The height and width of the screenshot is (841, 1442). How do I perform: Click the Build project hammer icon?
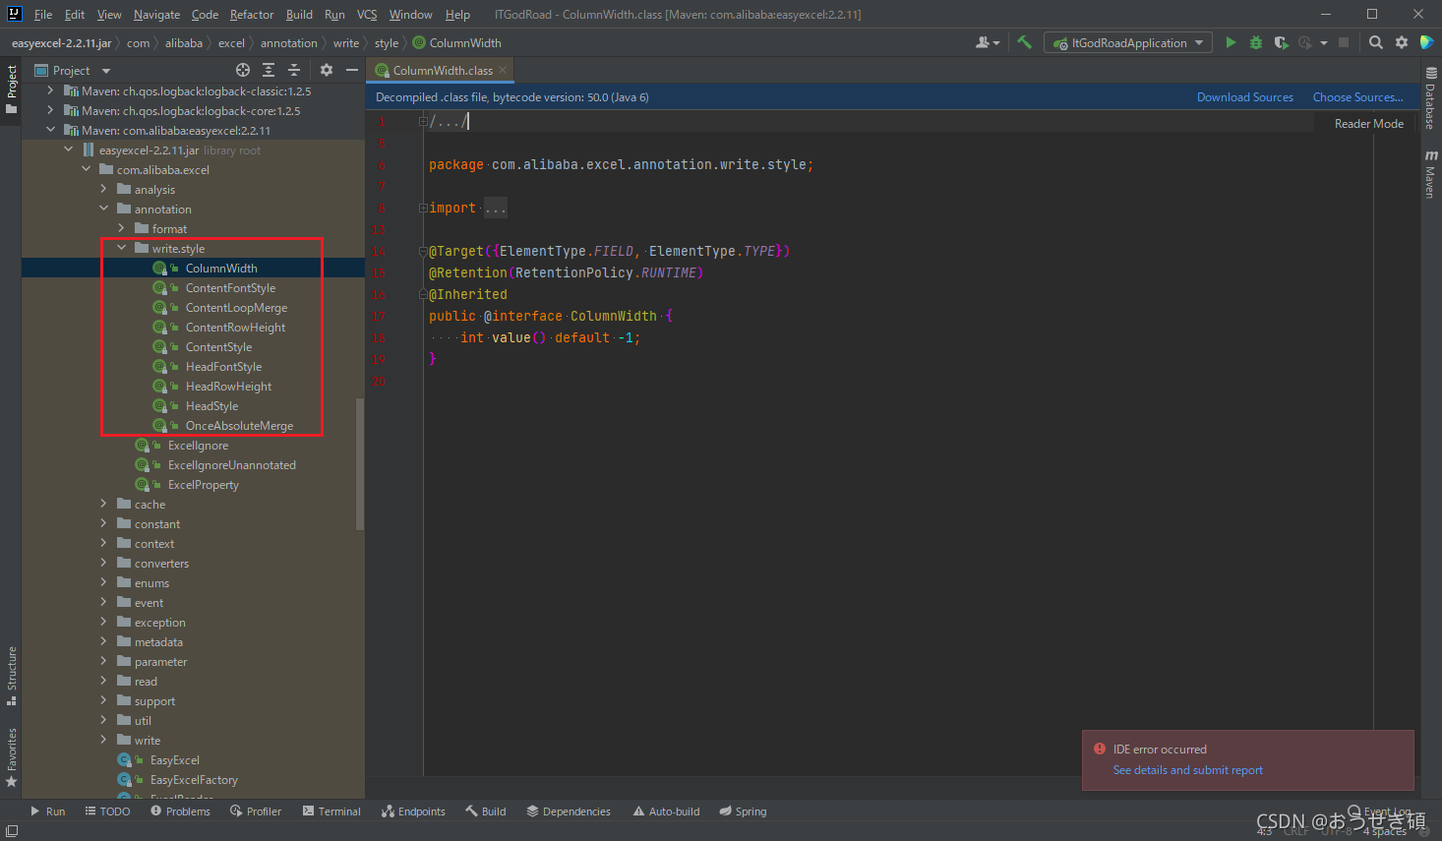click(1024, 42)
